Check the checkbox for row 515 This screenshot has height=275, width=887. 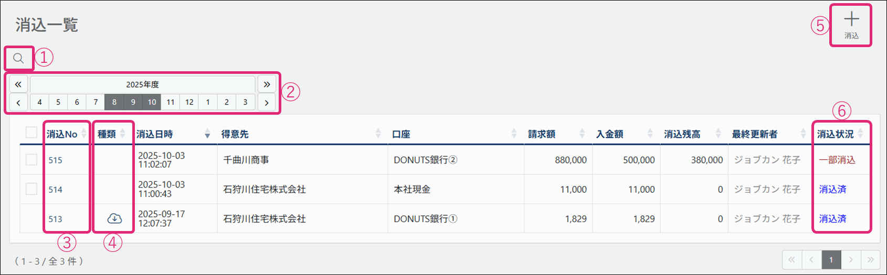point(31,160)
